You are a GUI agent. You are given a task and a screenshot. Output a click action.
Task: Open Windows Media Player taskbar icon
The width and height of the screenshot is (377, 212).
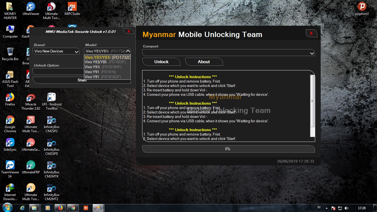click(x=47, y=208)
